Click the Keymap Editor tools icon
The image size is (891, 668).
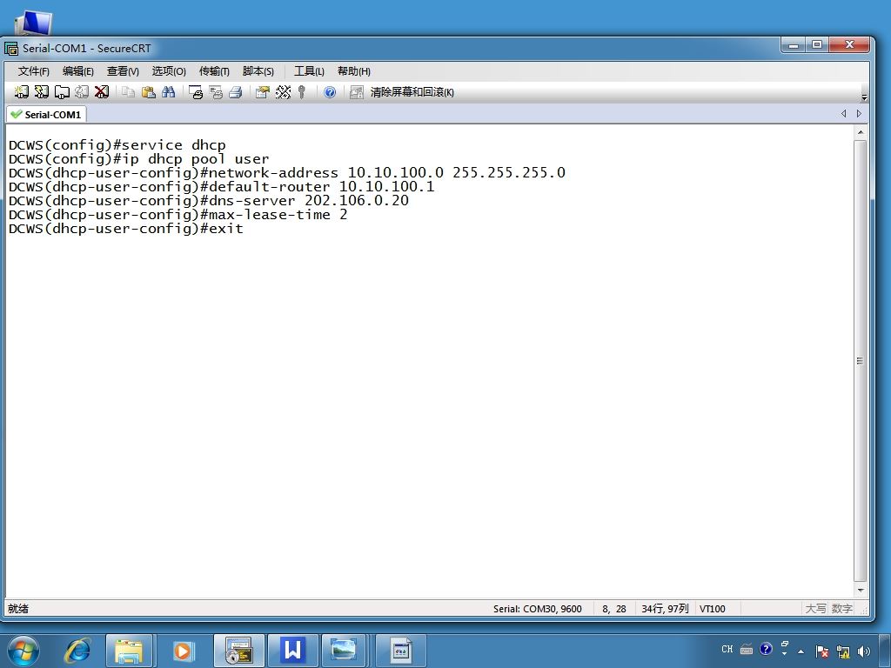283,92
